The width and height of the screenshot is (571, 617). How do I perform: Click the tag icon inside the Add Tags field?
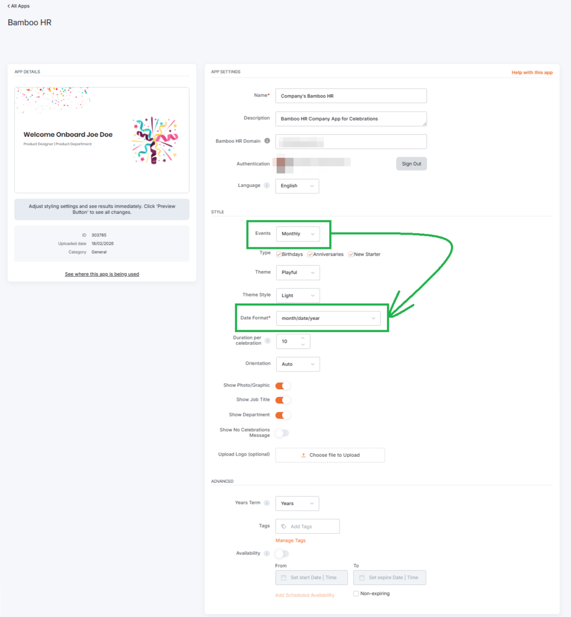(283, 525)
